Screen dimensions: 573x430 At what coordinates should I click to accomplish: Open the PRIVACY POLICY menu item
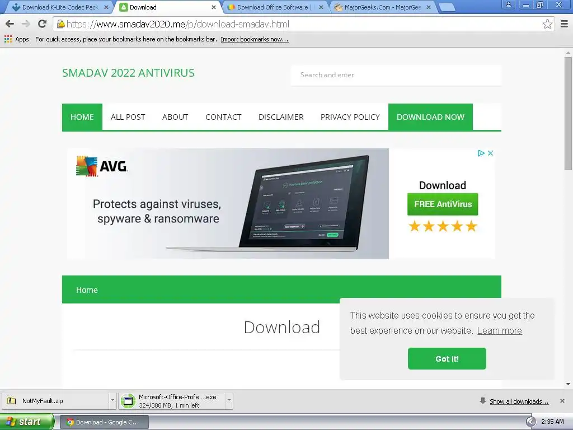[350, 117]
